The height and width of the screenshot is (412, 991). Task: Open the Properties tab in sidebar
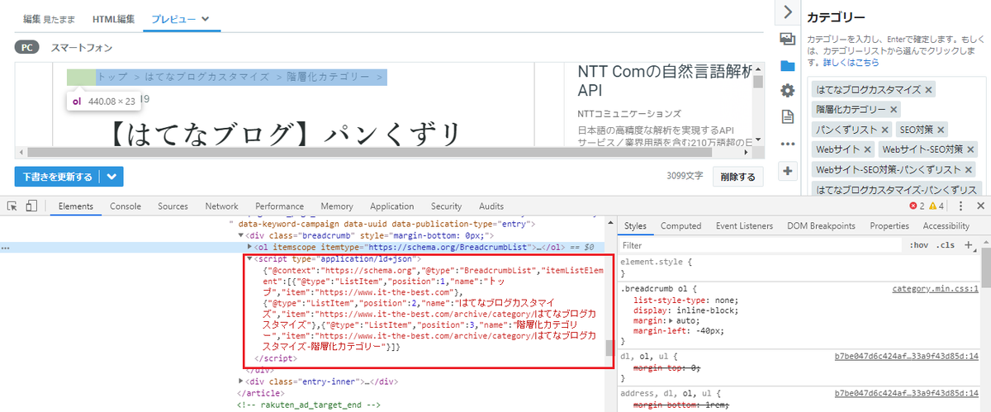click(x=889, y=225)
